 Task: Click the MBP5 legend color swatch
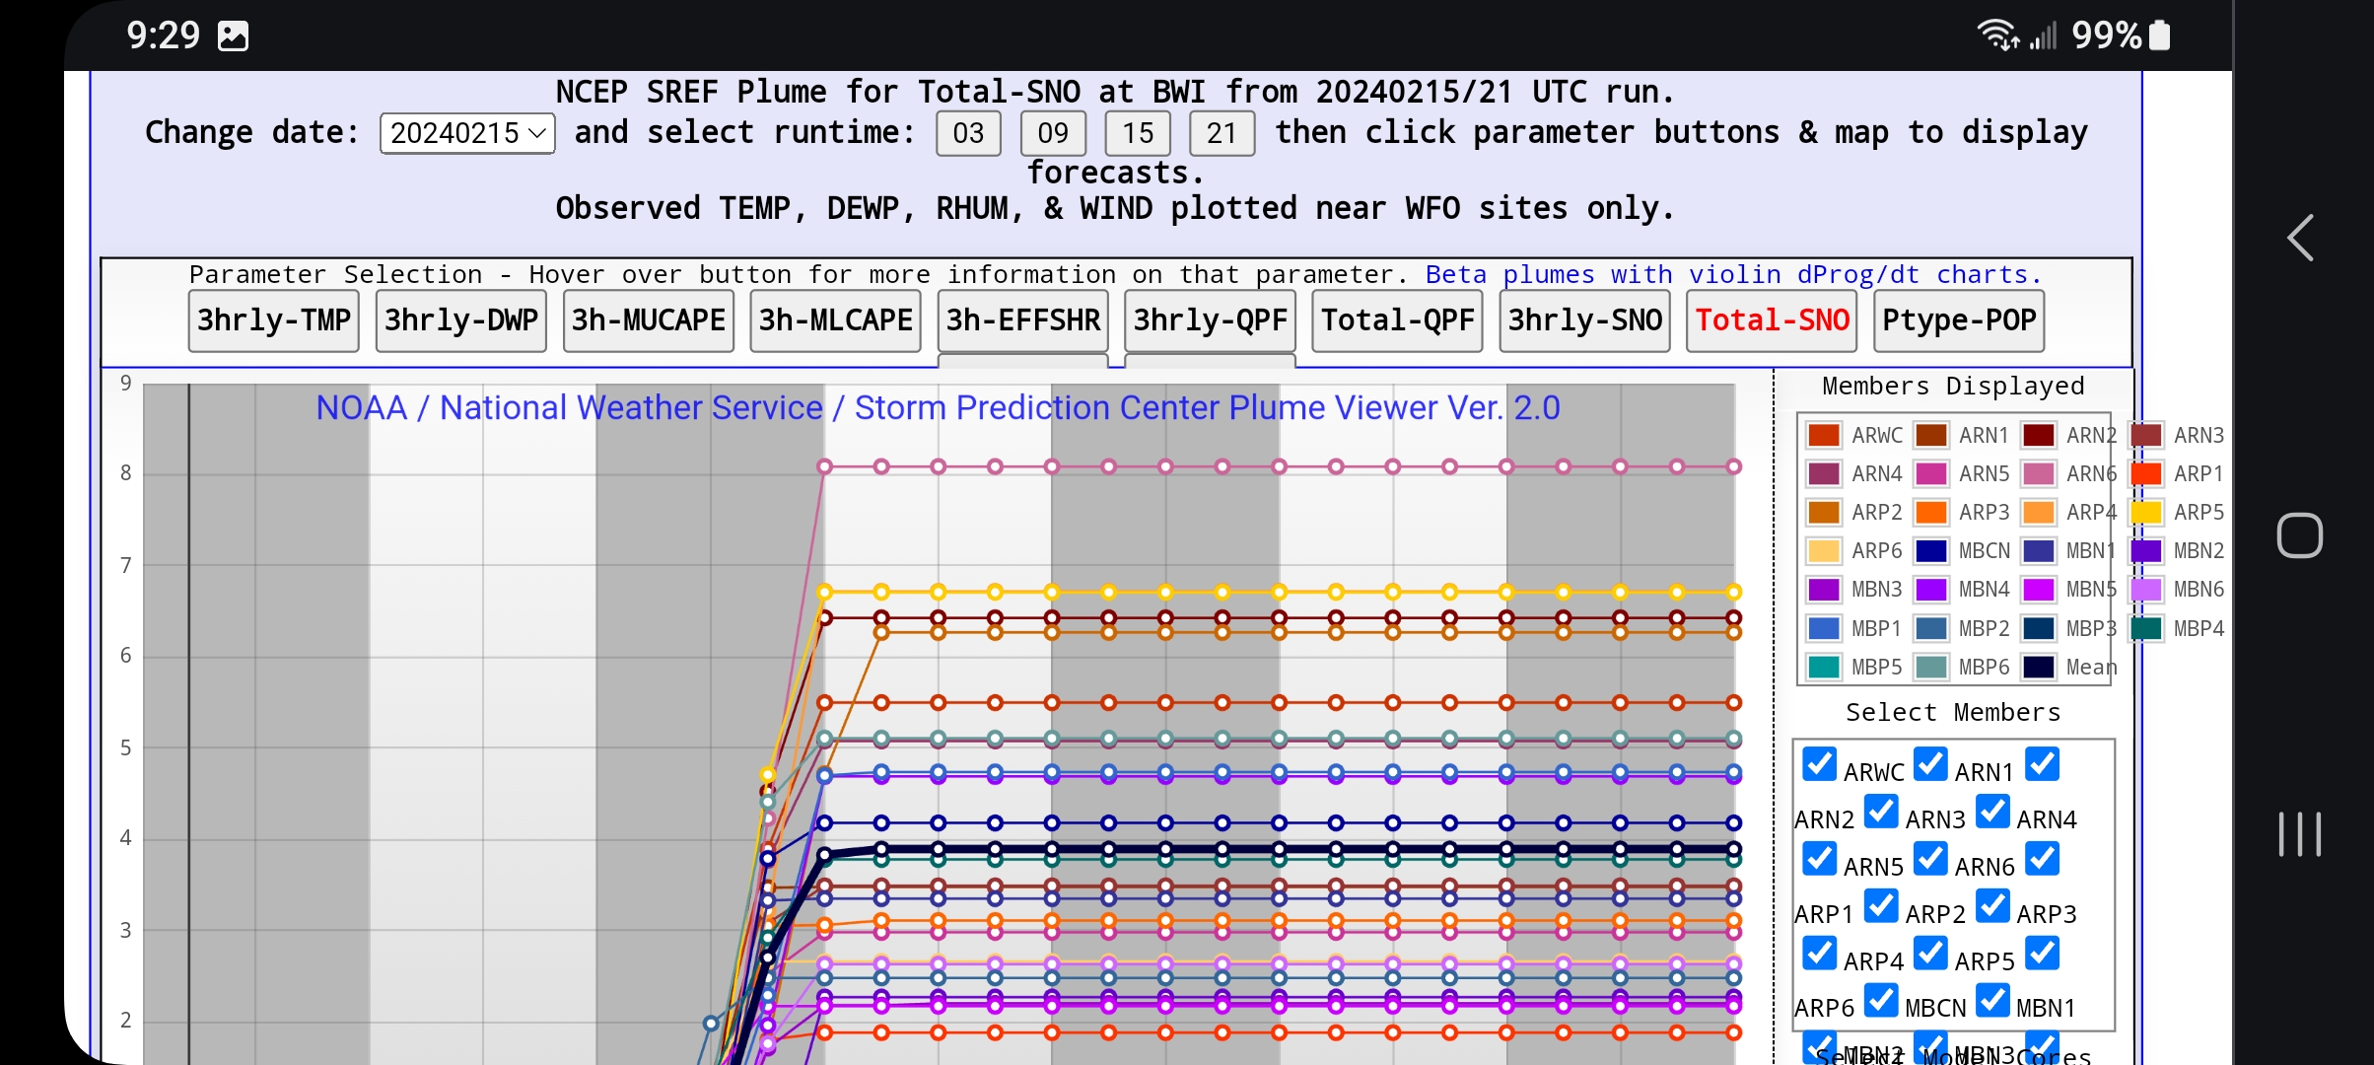tap(1824, 667)
